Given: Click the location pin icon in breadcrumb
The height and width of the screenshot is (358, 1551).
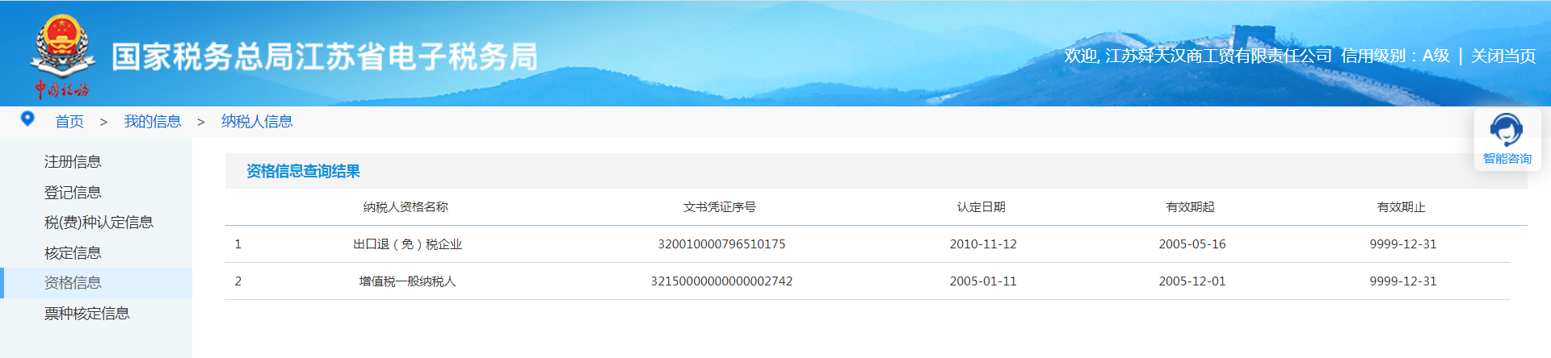Looking at the screenshot, I should [27, 119].
